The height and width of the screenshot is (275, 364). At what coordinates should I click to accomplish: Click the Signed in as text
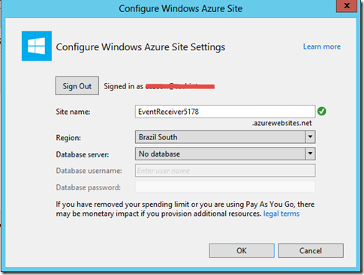(123, 86)
